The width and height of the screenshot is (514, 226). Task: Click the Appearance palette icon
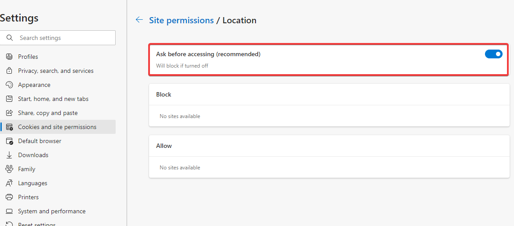[x=9, y=85]
